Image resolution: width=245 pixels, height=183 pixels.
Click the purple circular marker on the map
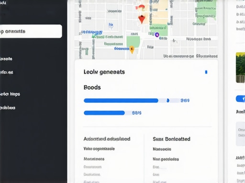click(157, 35)
